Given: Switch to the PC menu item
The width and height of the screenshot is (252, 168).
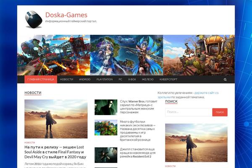Looking at the screenshot, I should (x=120, y=79).
